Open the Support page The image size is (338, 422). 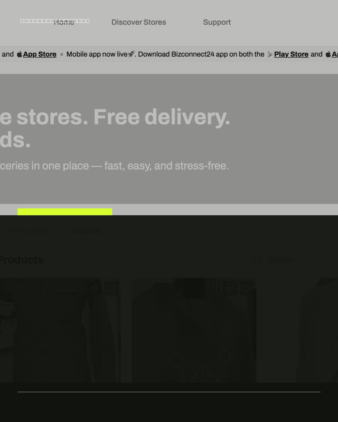[x=217, y=22]
